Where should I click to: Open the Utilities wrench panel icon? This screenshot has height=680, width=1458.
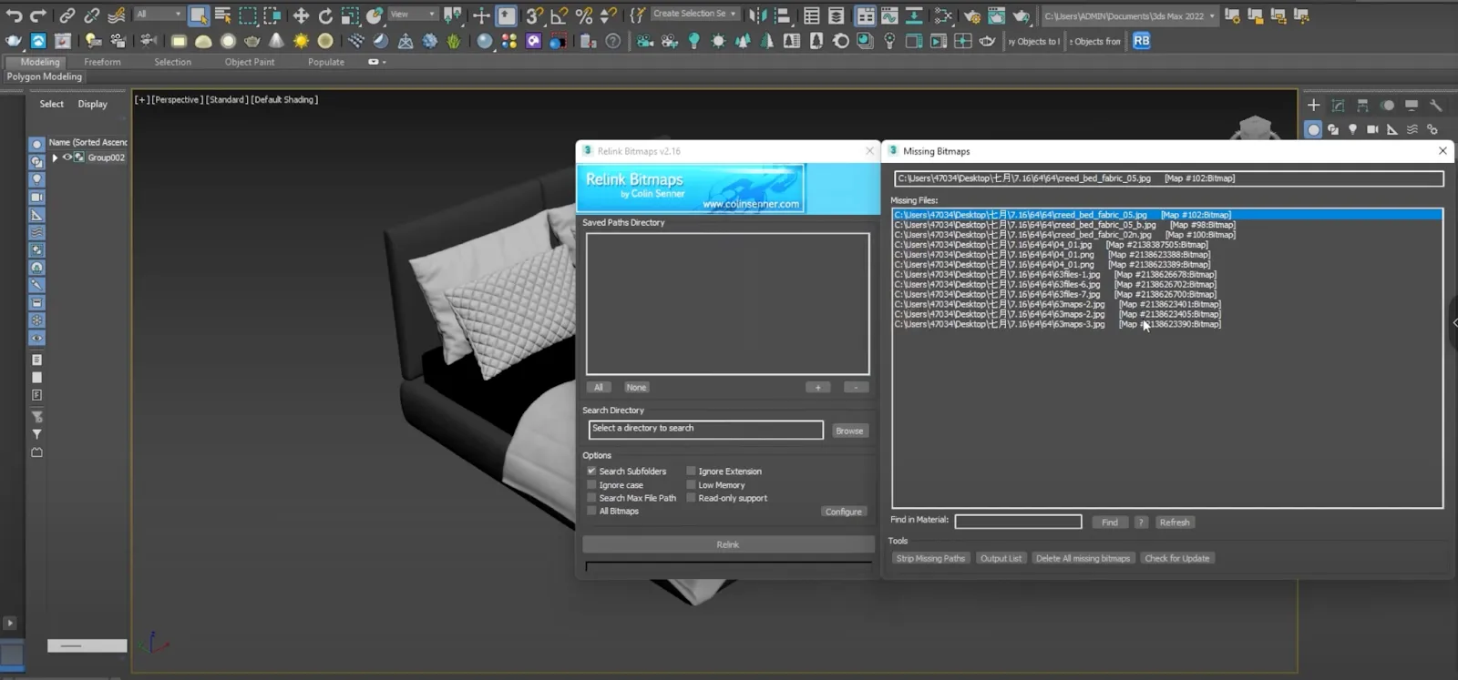pos(1436,106)
